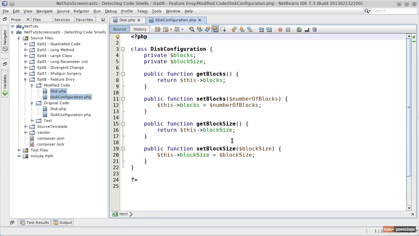The image size is (419, 236).
Task: Expand the Ep02 - Duplicated Code folder
Action: pos(26,44)
